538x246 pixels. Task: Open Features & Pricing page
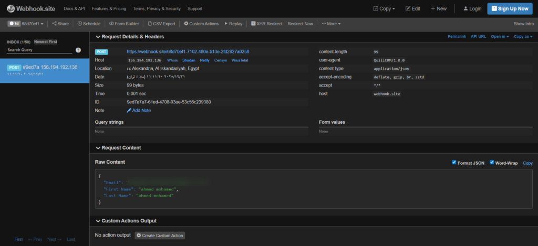[x=109, y=8]
